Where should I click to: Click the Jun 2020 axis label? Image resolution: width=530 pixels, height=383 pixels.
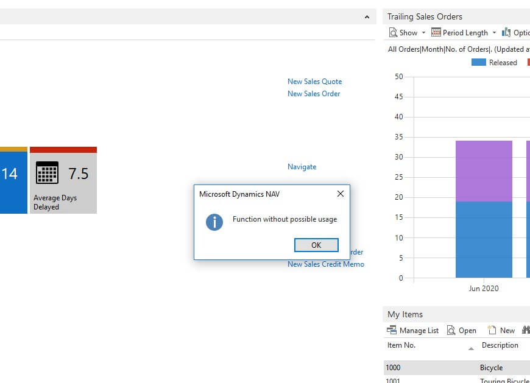pyautogui.click(x=483, y=289)
